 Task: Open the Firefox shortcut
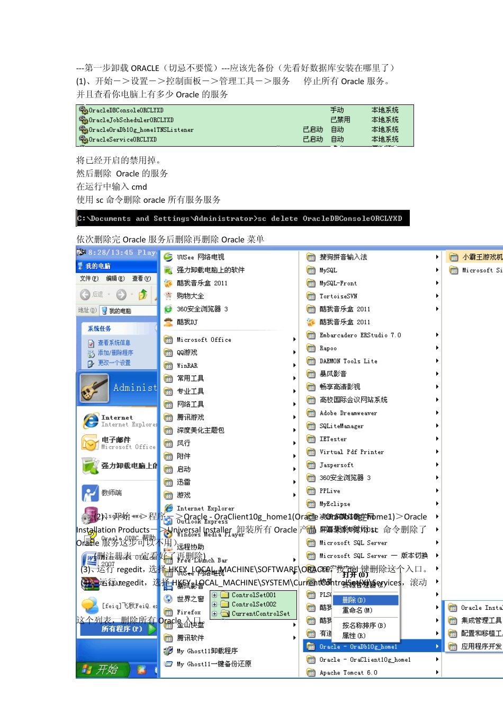pyautogui.click(x=182, y=612)
